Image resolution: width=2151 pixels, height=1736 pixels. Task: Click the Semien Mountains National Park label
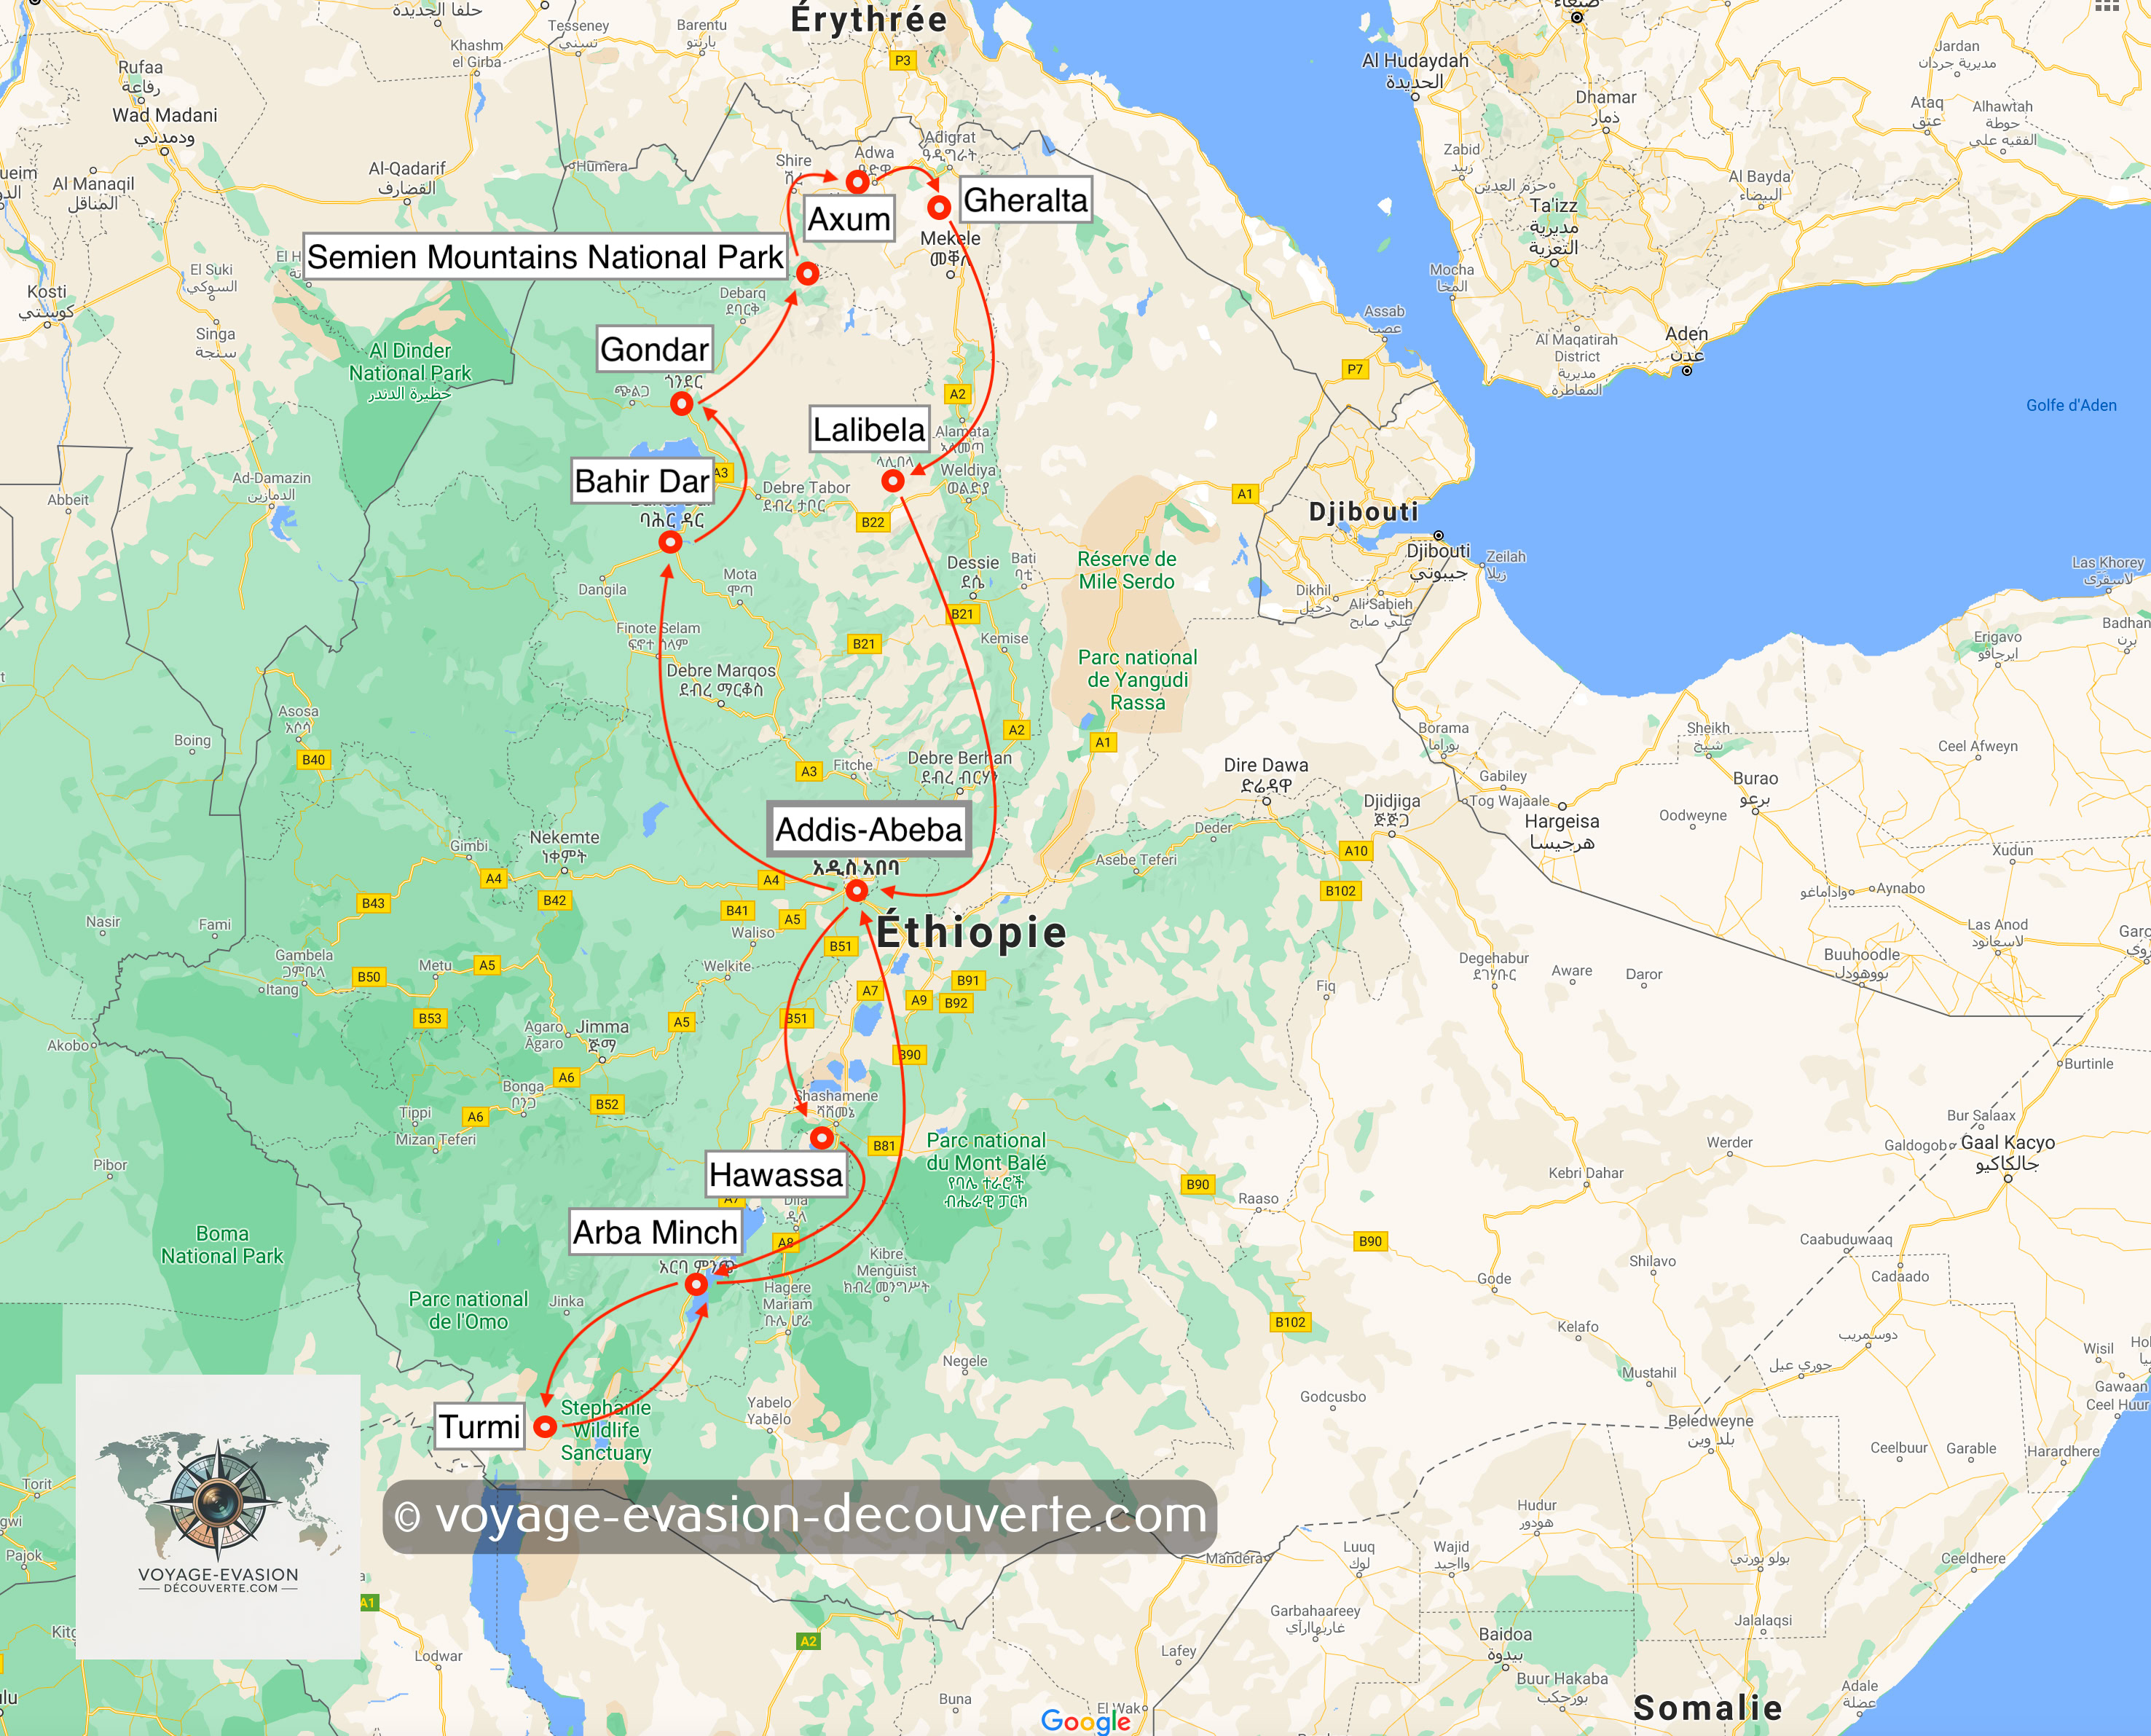coord(545,257)
